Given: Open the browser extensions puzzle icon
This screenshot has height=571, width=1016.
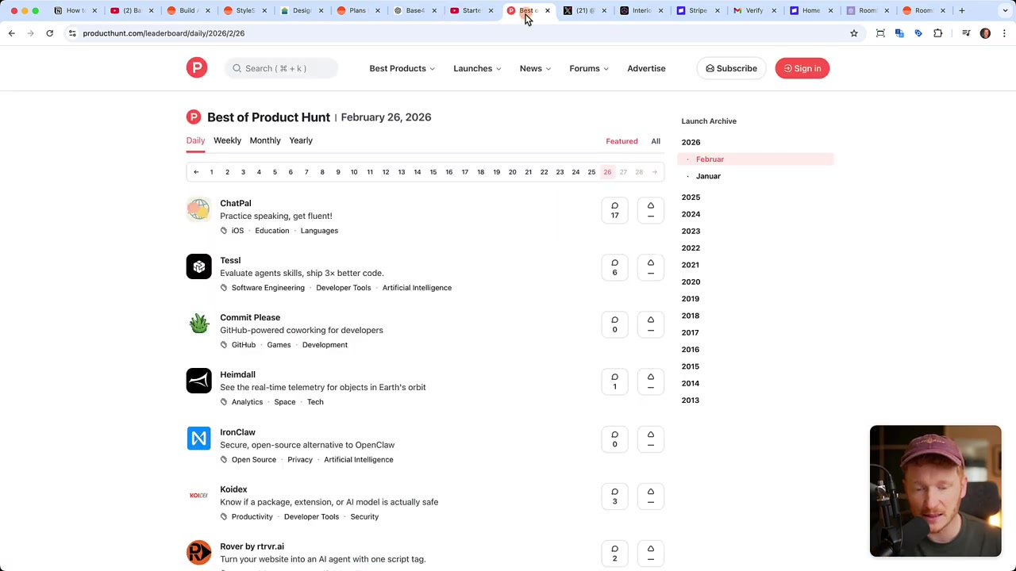Looking at the screenshot, I should coord(938,33).
